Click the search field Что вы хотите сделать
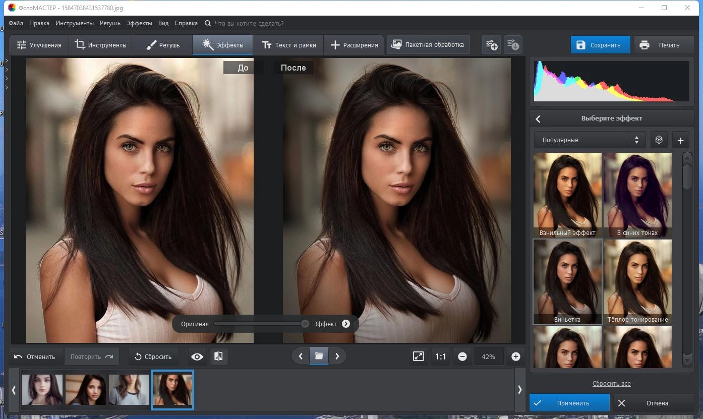 pyautogui.click(x=249, y=23)
